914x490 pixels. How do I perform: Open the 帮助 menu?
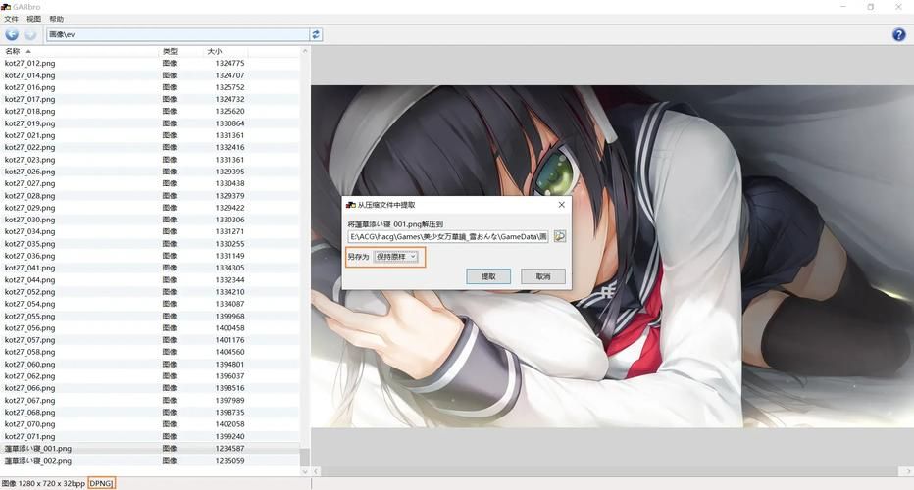pyautogui.click(x=57, y=19)
